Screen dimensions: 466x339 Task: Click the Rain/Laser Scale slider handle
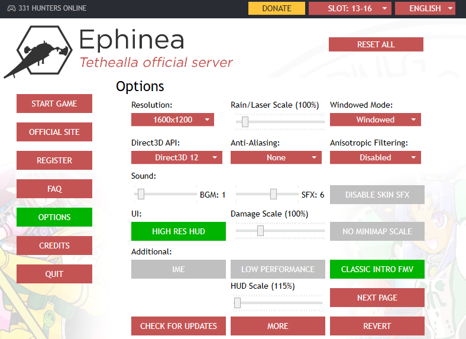[x=245, y=122]
